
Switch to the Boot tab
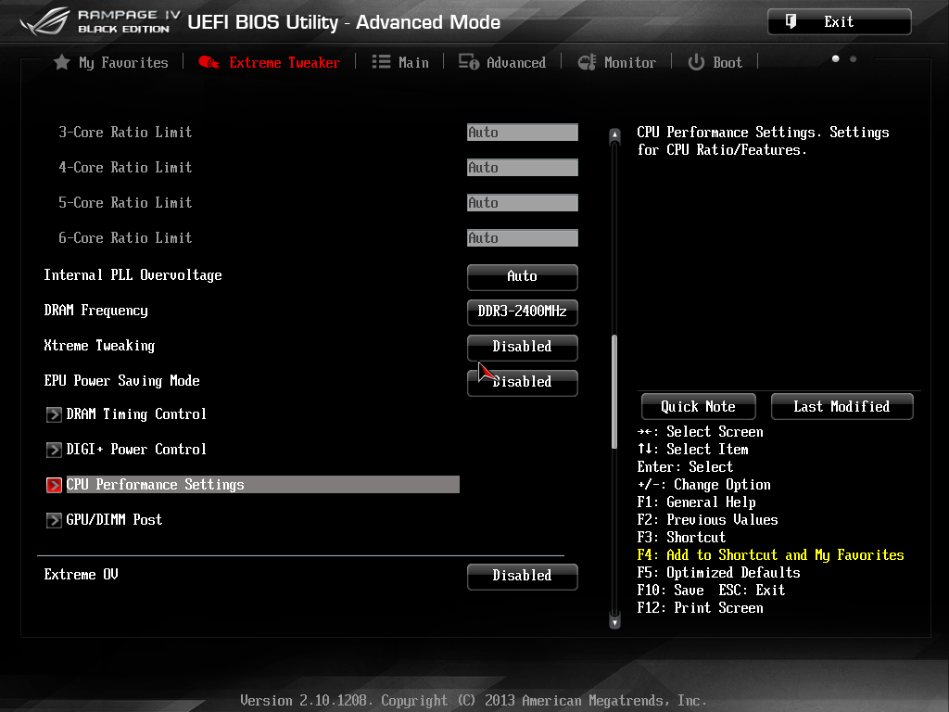[727, 62]
